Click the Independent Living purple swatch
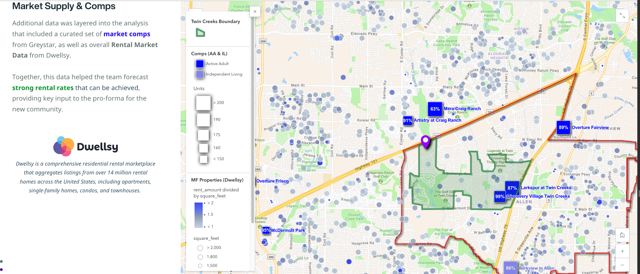Viewport: 640px width, 274px height. [x=200, y=74]
